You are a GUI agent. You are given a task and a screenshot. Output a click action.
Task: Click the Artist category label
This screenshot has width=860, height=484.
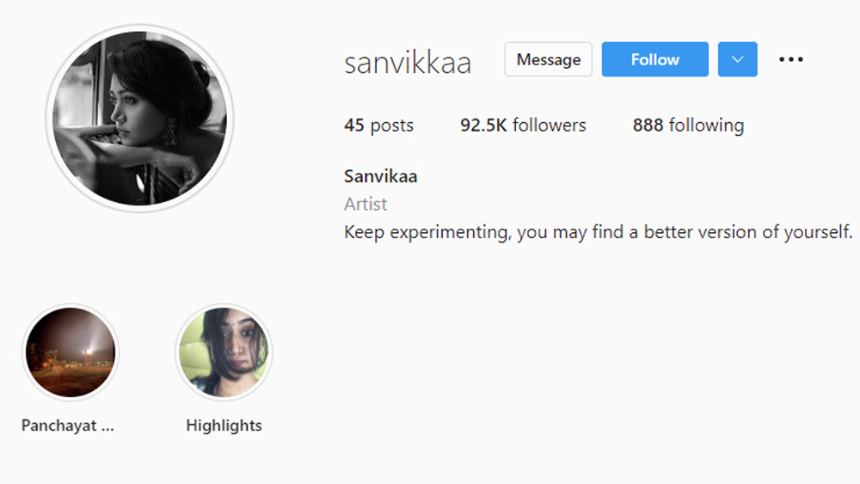(365, 205)
